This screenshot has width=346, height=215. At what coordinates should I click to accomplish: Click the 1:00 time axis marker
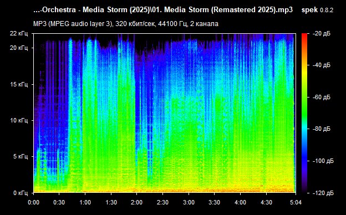[85, 202]
